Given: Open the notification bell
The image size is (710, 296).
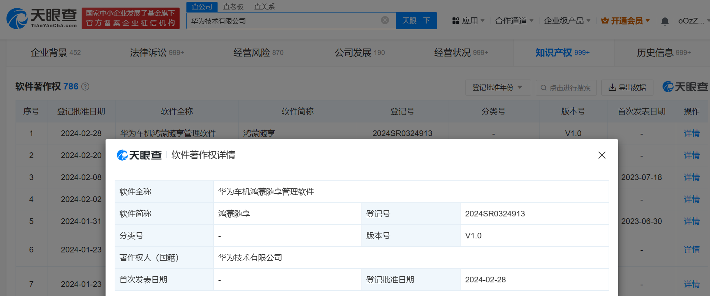Looking at the screenshot, I should (665, 21).
